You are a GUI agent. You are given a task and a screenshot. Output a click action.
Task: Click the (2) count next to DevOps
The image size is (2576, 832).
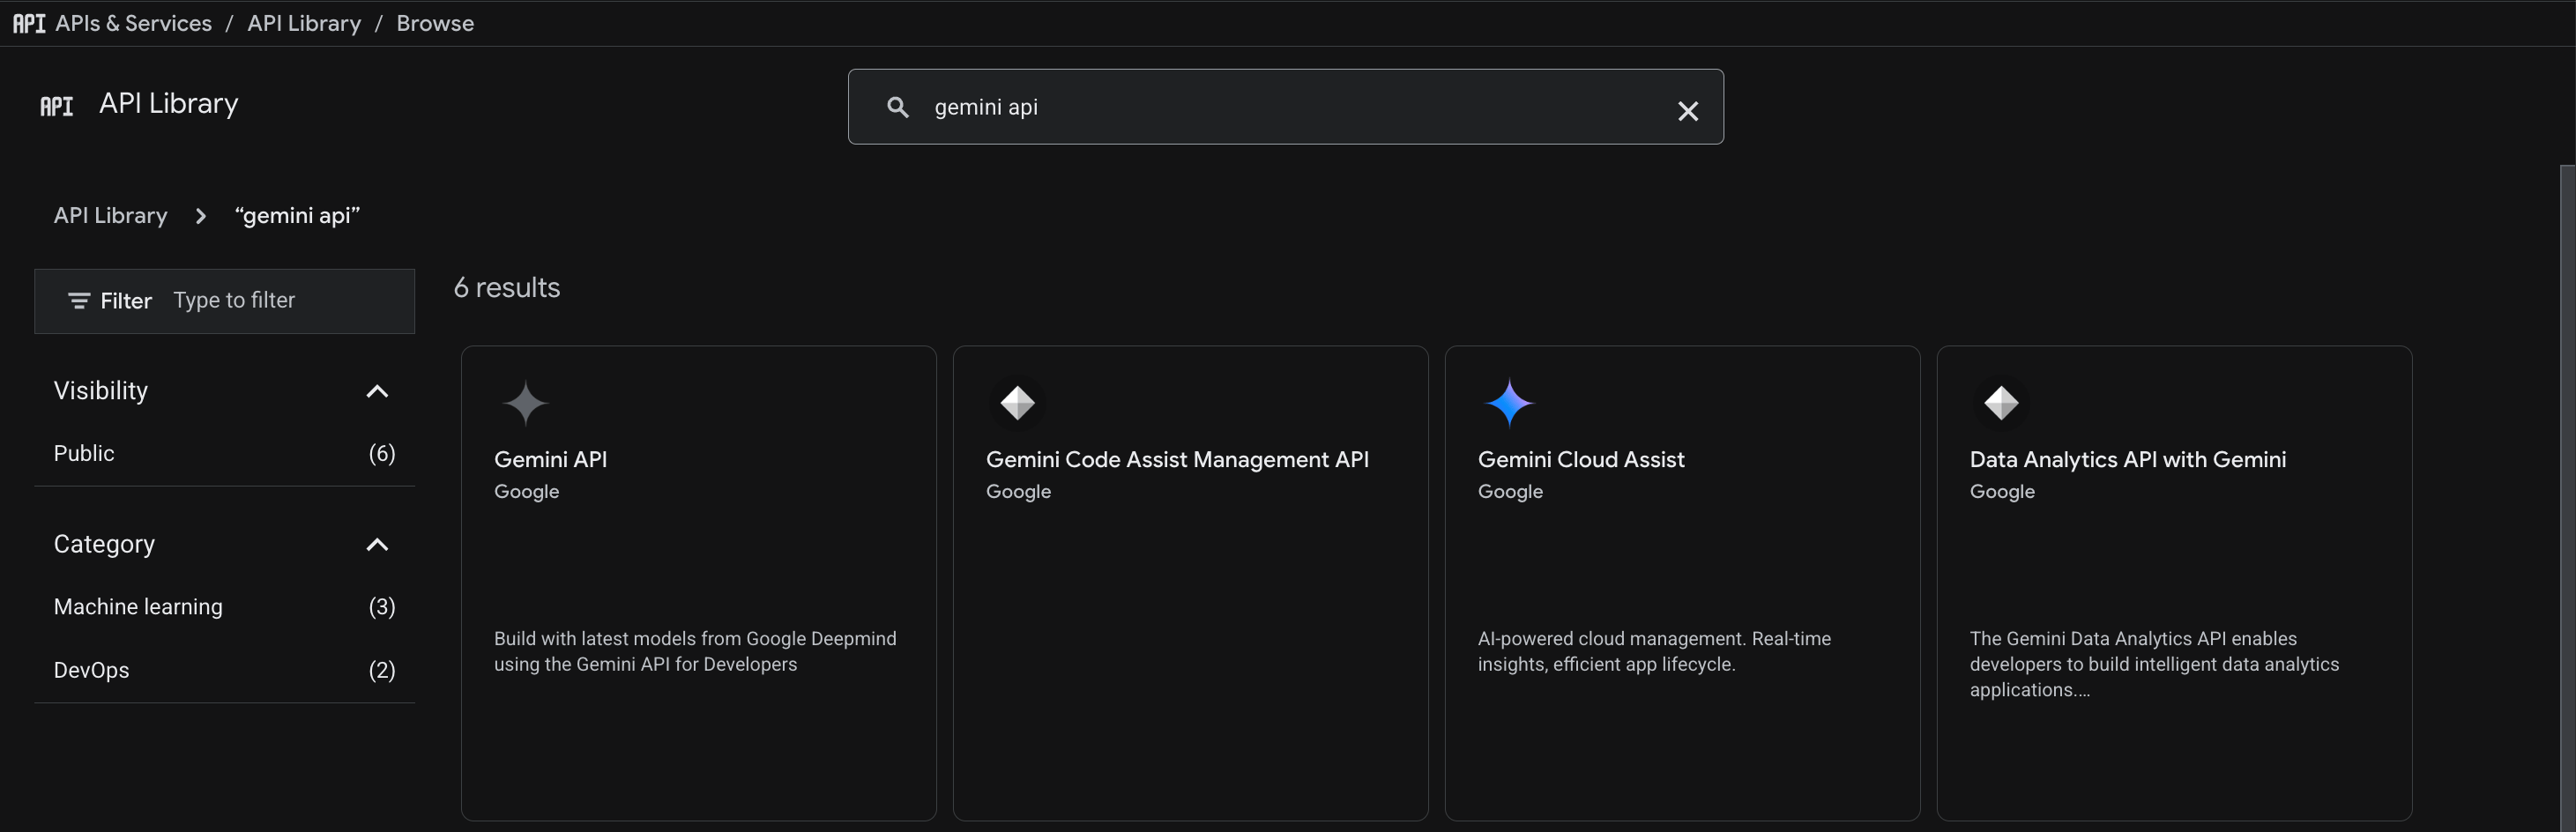pos(382,671)
